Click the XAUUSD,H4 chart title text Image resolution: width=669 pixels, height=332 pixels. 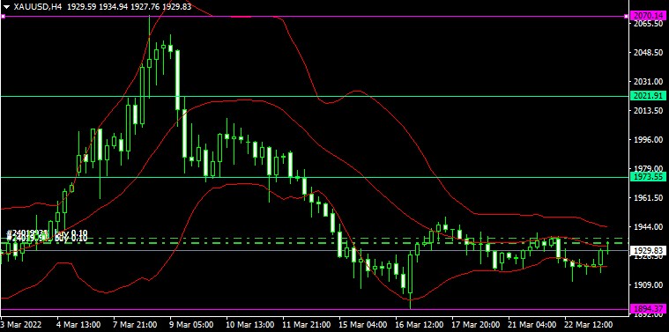tap(38, 7)
